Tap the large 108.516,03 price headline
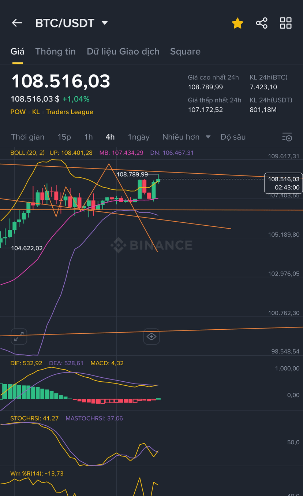The height and width of the screenshot is (496, 303). [61, 81]
